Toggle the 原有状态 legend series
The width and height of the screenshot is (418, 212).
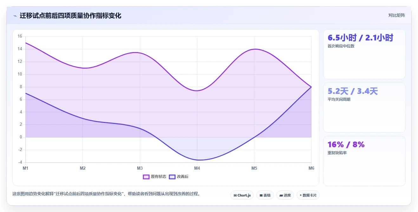point(154,177)
